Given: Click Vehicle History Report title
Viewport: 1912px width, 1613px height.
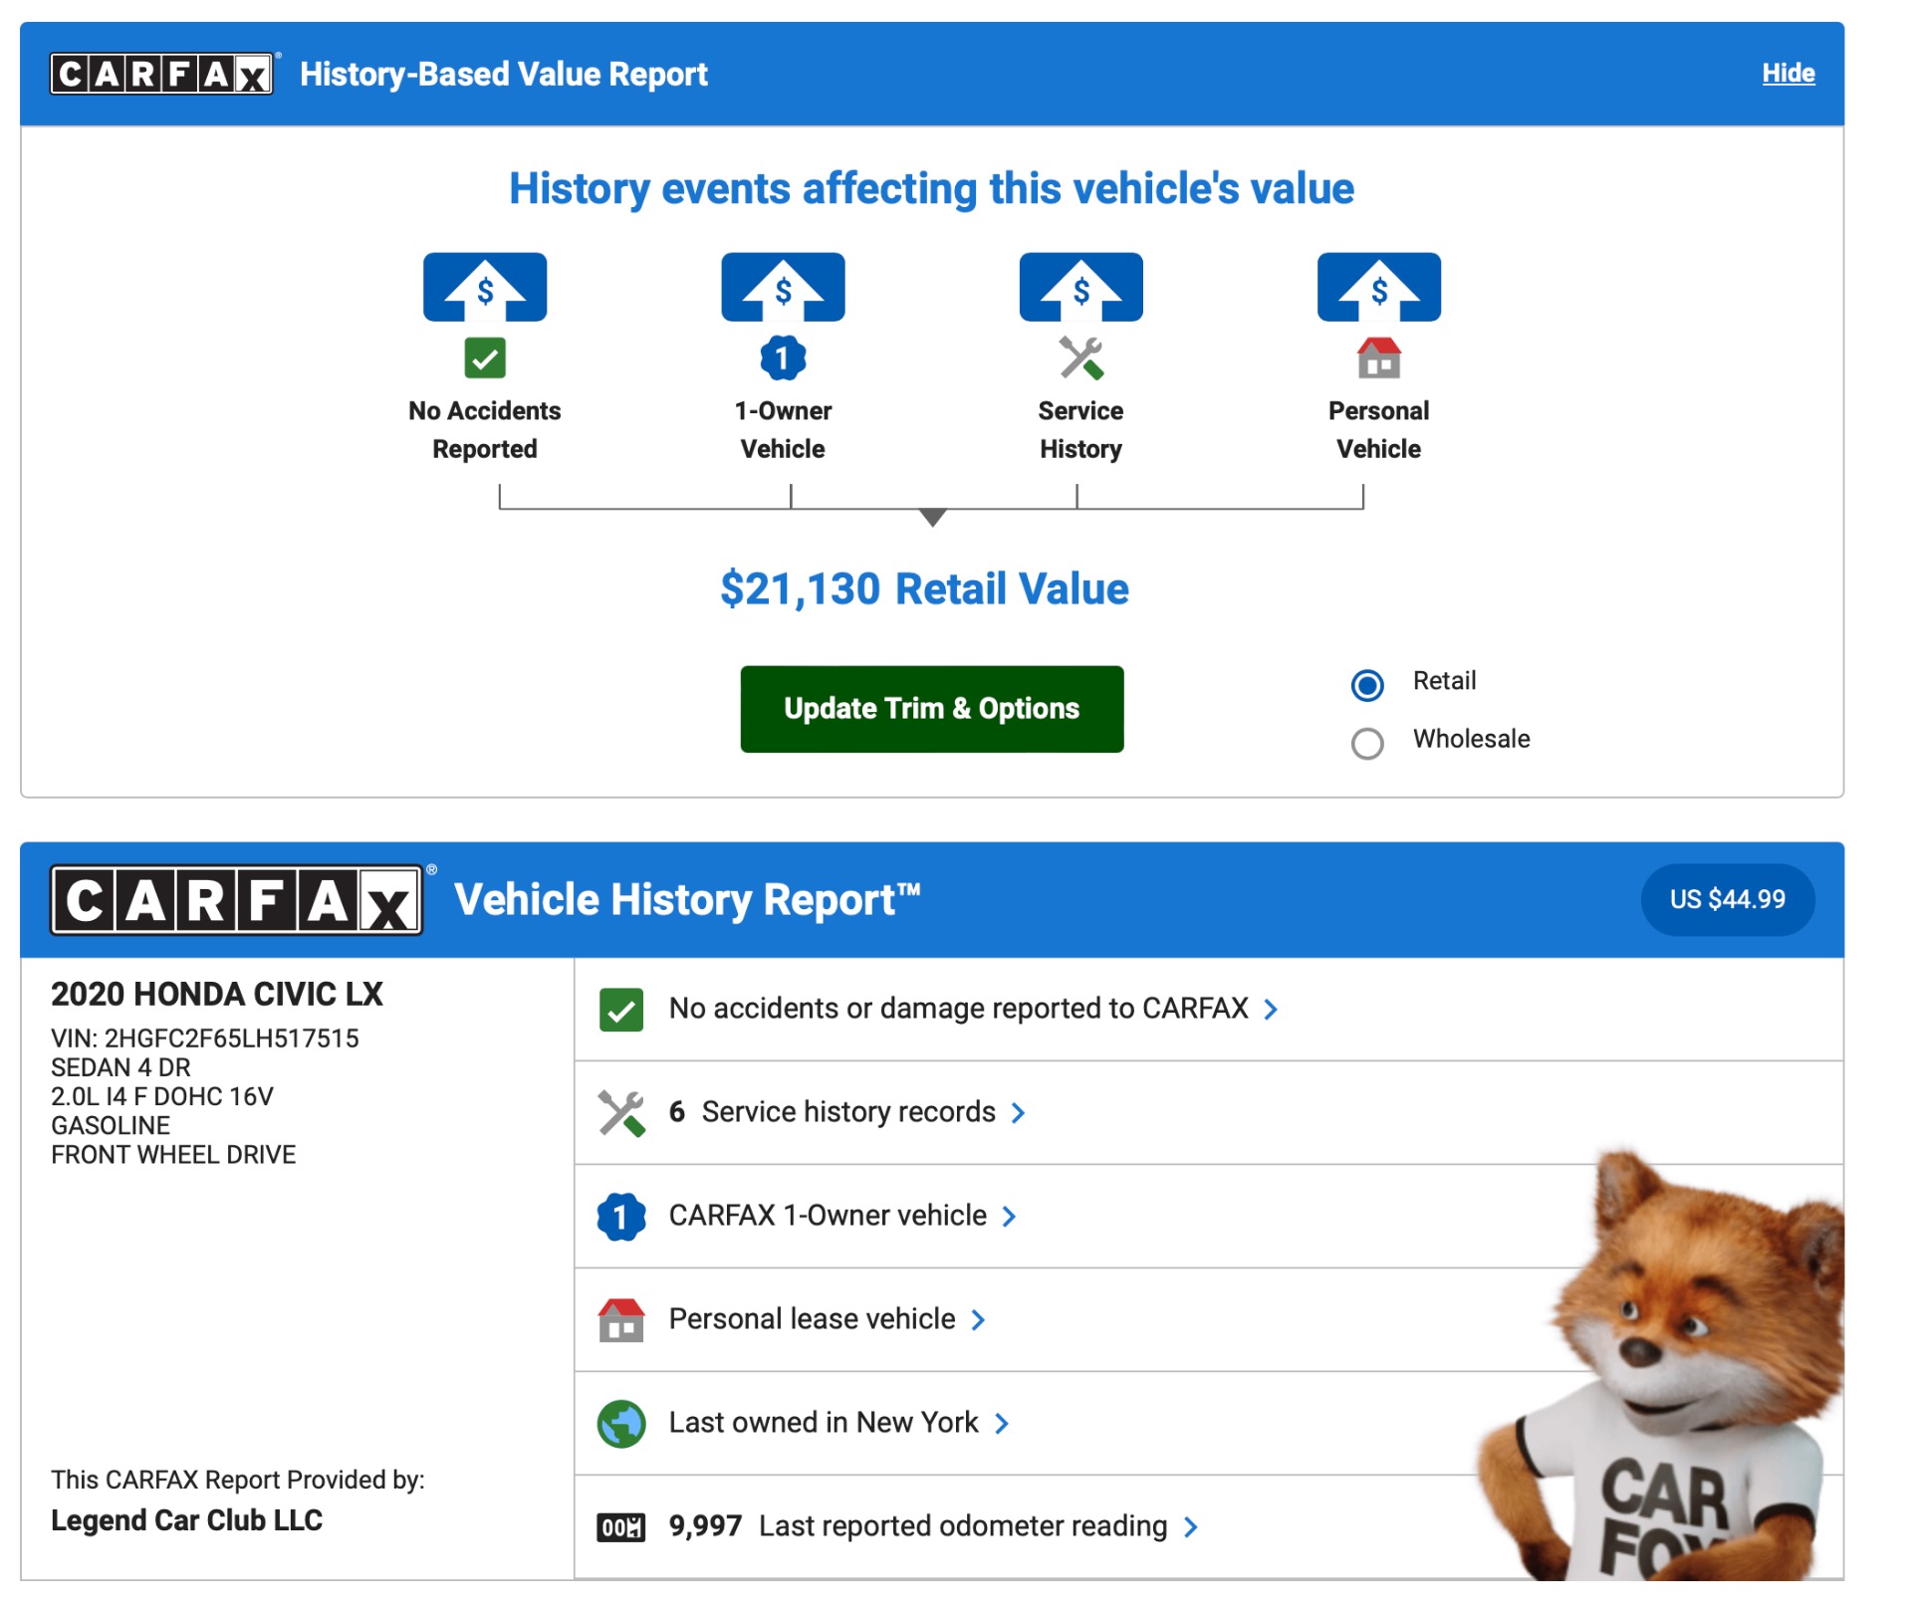Looking at the screenshot, I should pyautogui.click(x=687, y=900).
